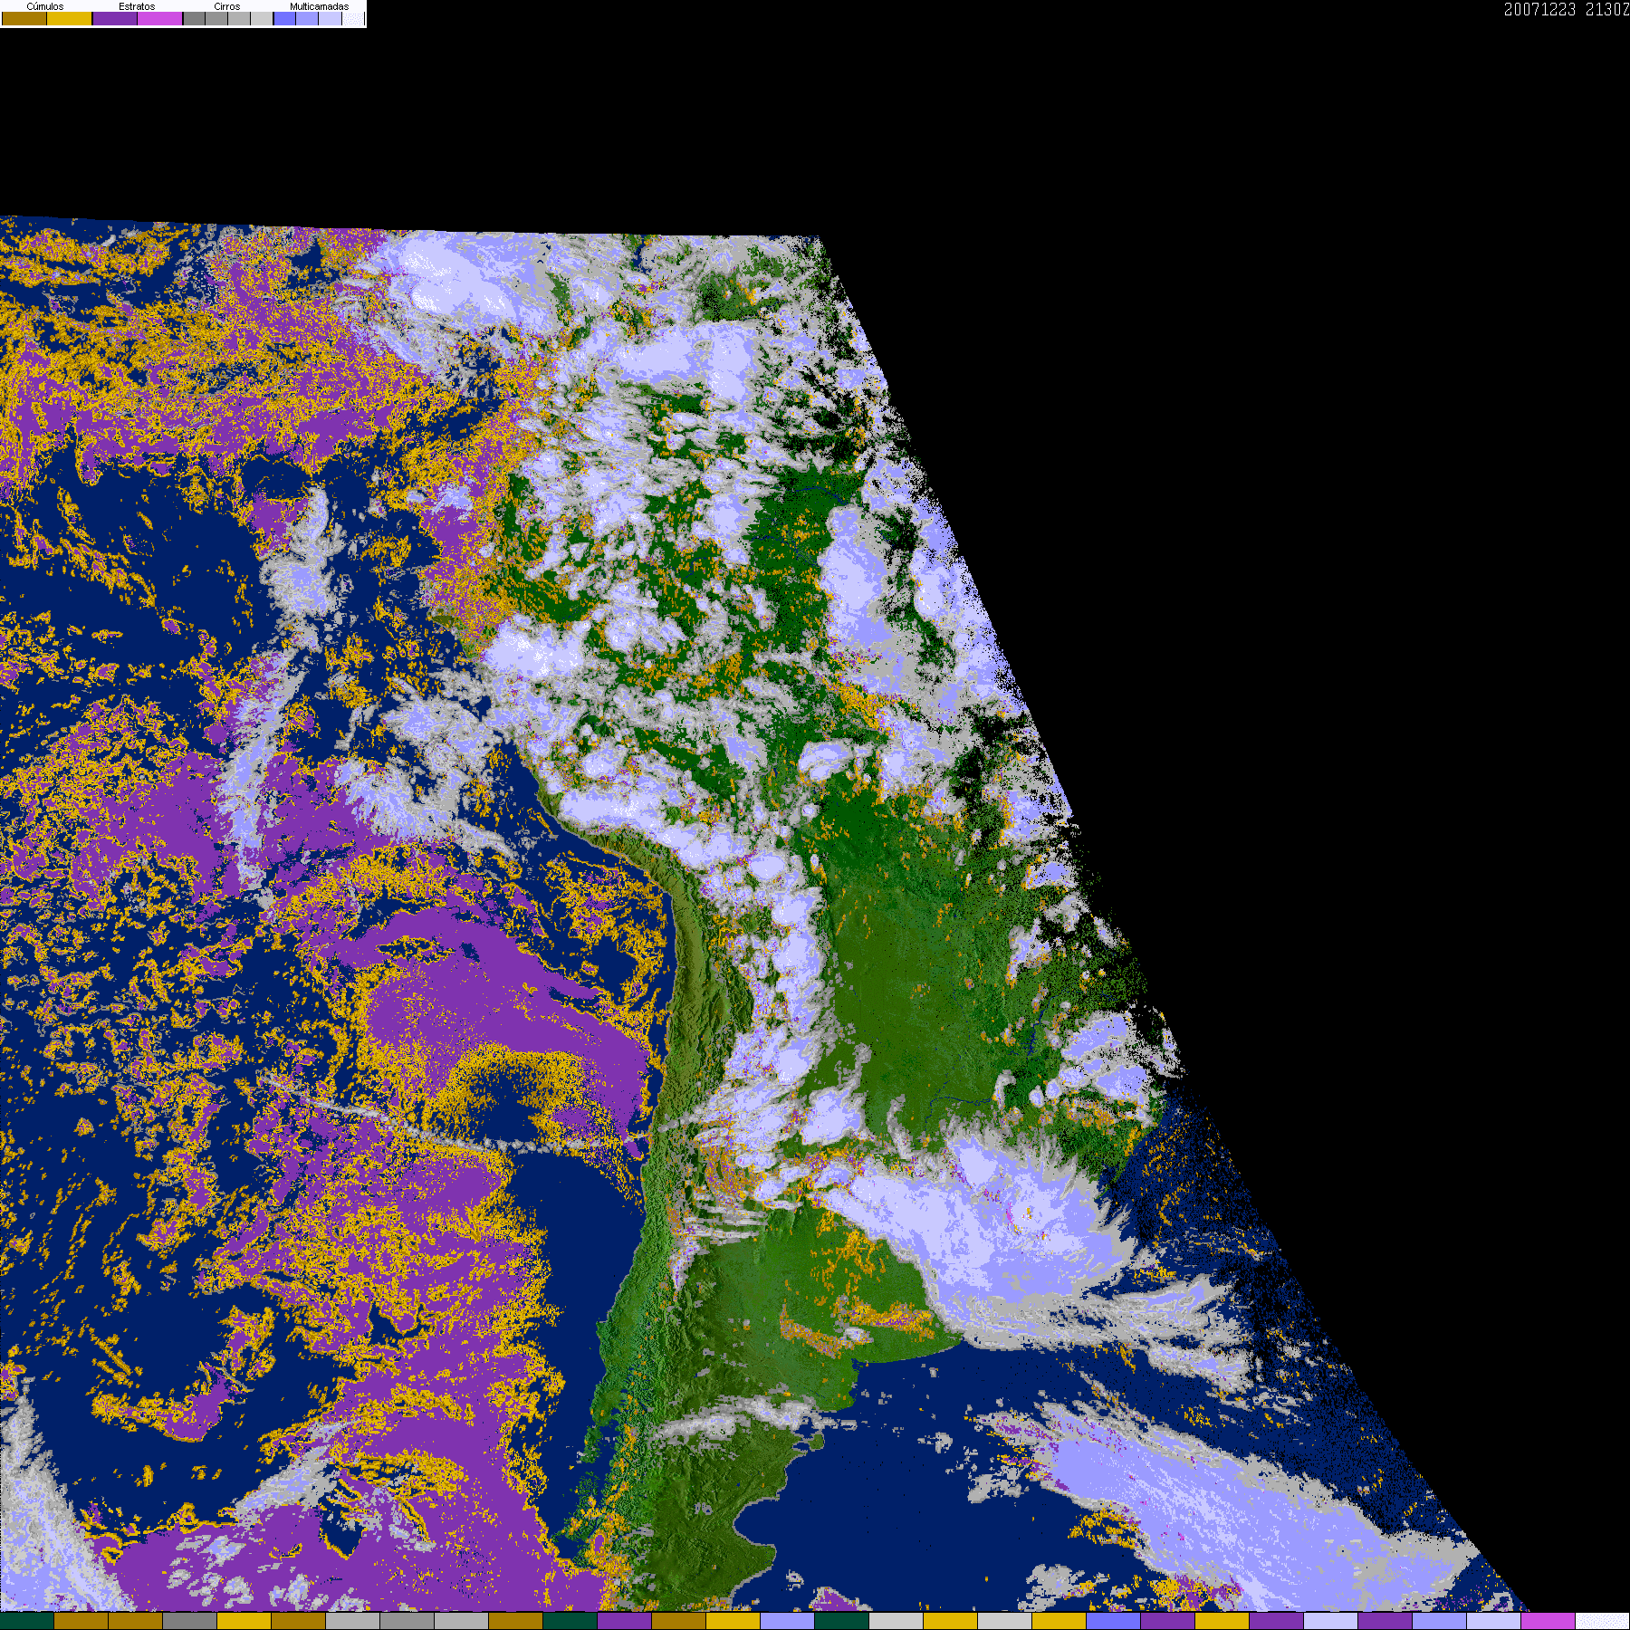
Task: Click the darkest blue Multicamadas swatch
Action: point(284,18)
